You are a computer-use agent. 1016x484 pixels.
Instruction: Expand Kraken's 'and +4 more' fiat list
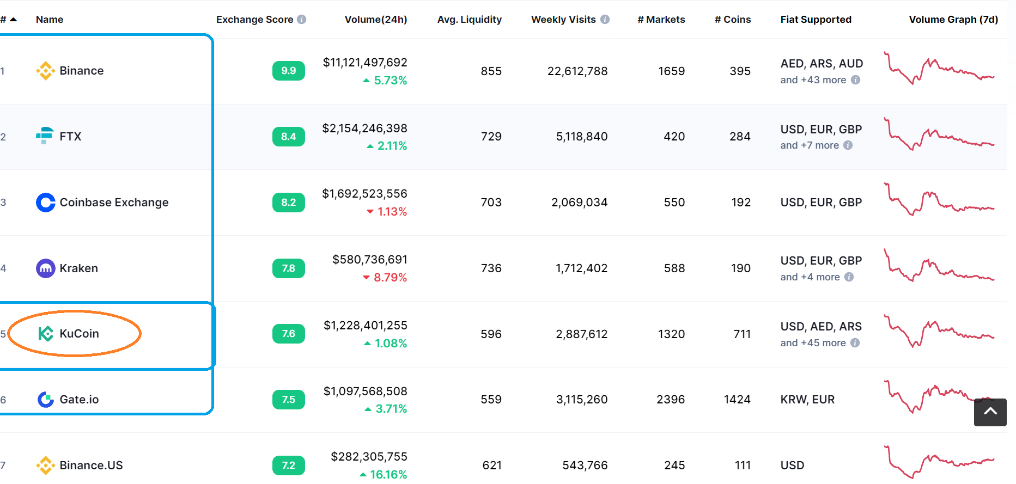(x=810, y=277)
